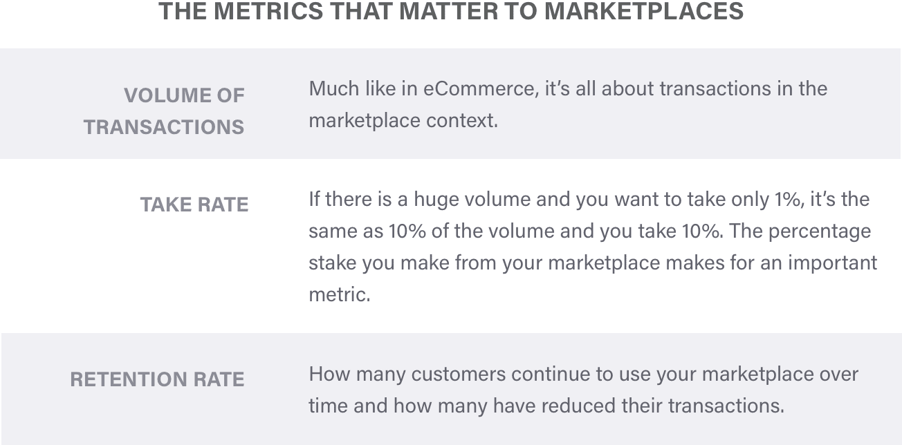902x445 pixels.
Task: Select the 'Retention Rate' label
Action: click(x=158, y=379)
